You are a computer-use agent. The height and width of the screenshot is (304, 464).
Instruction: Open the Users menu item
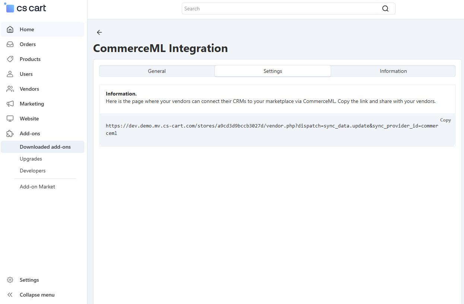(x=42, y=74)
